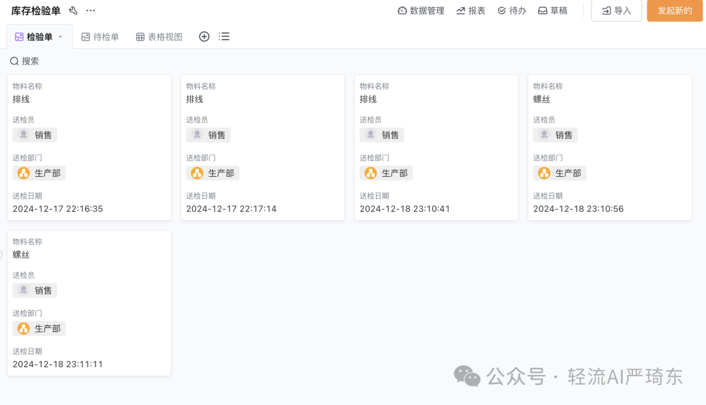View pending tasks via 待办 icon
The image size is (706, 405).
[x=512, y=10]
